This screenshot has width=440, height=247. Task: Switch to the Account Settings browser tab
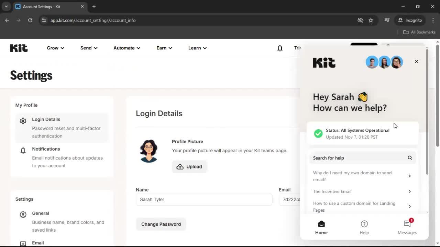[41, 7]
